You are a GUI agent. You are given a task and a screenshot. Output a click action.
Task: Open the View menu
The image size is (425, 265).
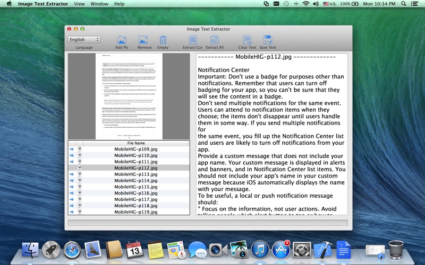tap(79, 4)
